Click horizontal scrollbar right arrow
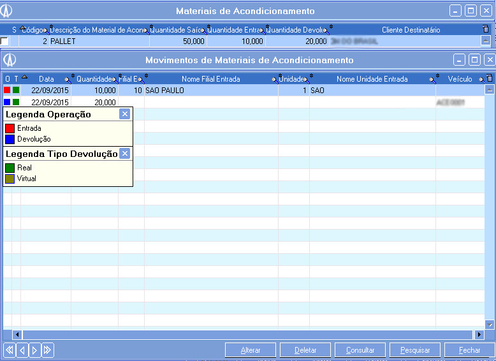The image size is (496, 361). (x=479, y=334)
